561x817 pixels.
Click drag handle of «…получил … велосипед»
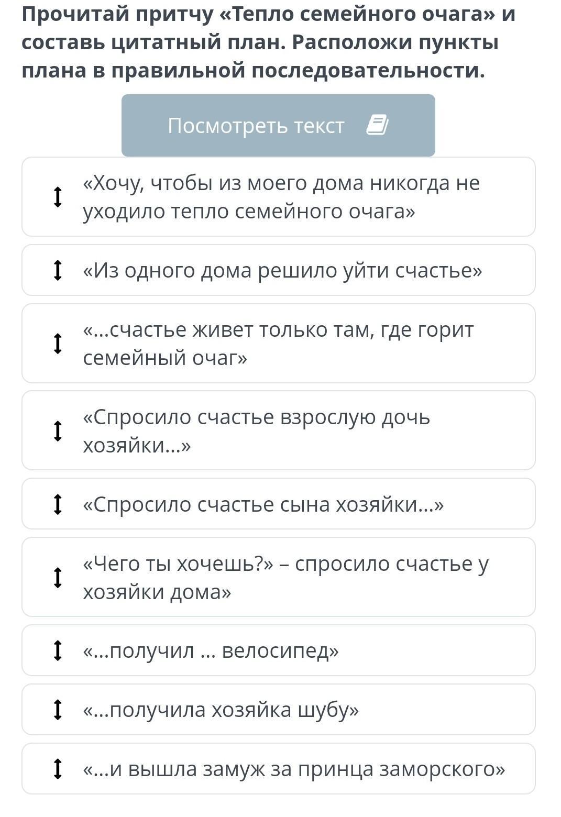[58, 650]
